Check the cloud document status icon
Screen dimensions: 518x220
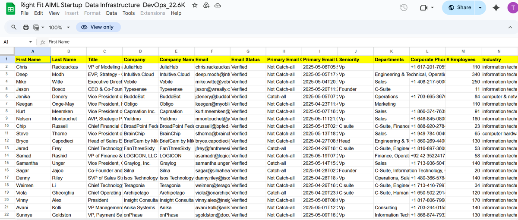click(218, 6)
